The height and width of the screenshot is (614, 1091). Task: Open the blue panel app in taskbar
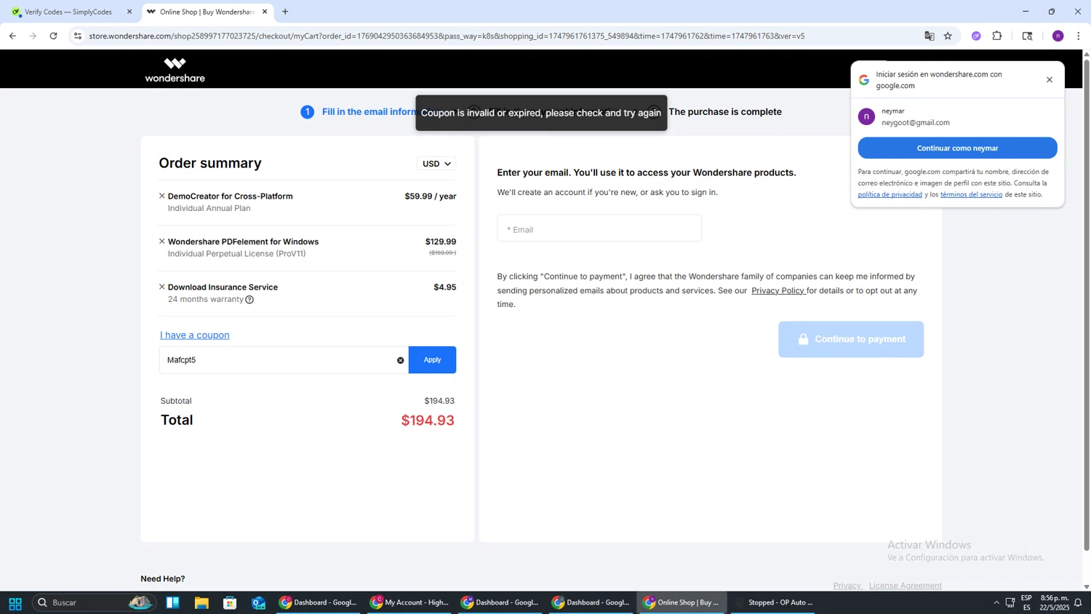tap(172, 602)
